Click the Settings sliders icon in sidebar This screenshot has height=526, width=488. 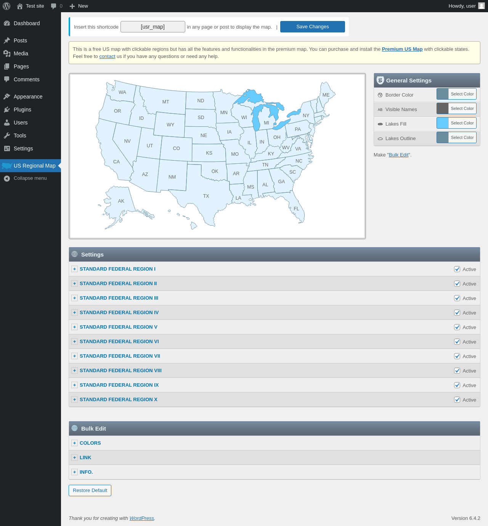[7, 148]
